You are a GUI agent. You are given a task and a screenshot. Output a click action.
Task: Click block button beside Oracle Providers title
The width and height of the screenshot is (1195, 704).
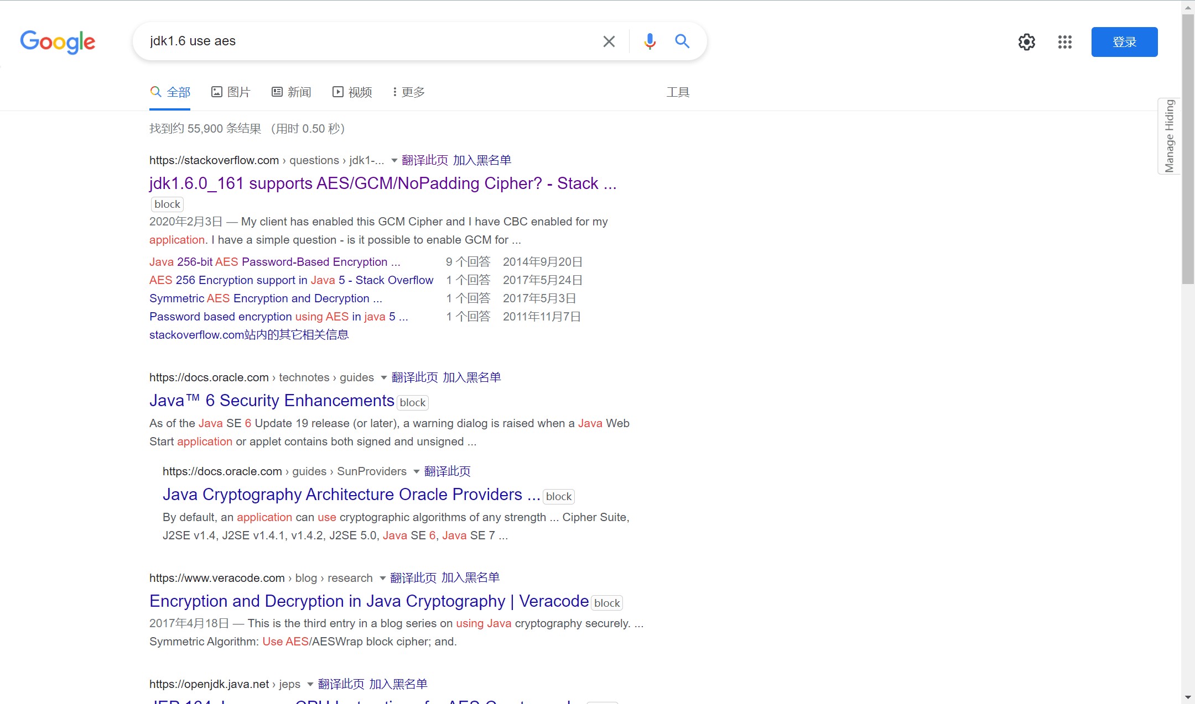[x=559, y=497]
